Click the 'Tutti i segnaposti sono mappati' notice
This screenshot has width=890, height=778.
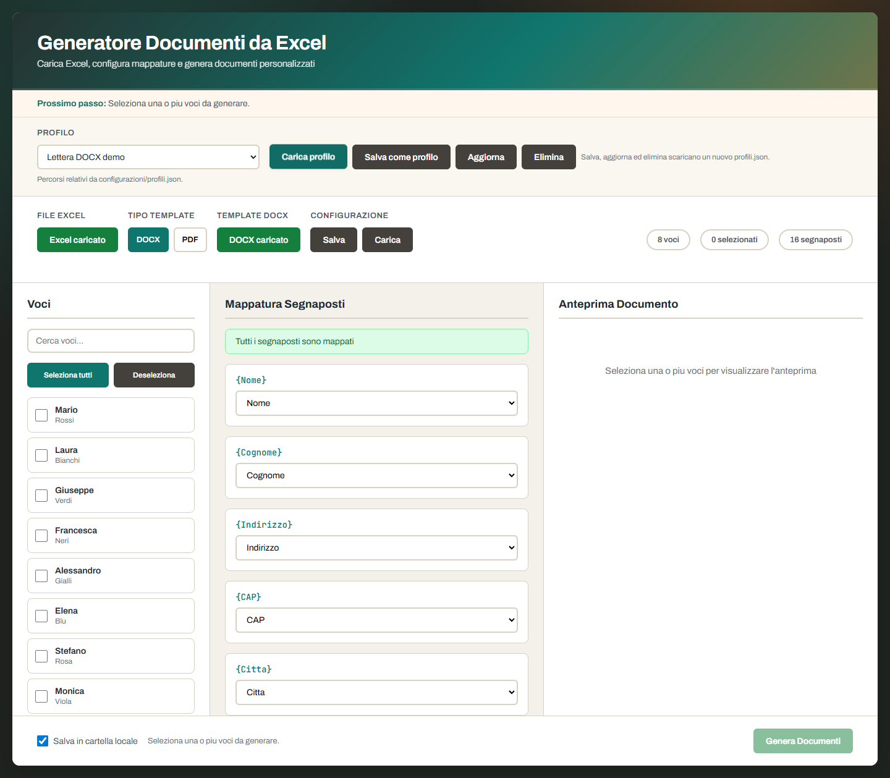coord(376,341)
